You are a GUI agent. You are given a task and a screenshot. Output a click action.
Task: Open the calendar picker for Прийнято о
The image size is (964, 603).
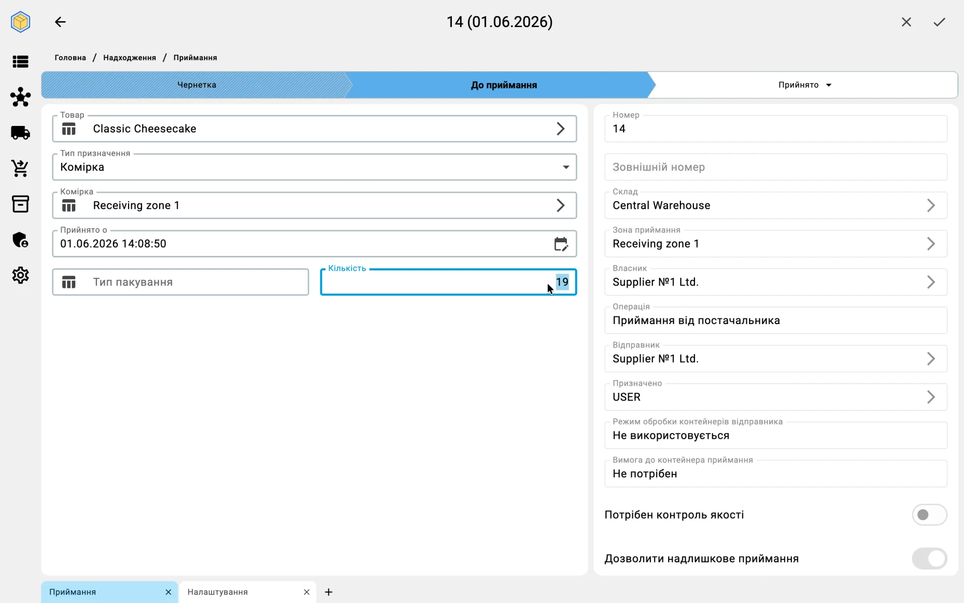[561, 244]
